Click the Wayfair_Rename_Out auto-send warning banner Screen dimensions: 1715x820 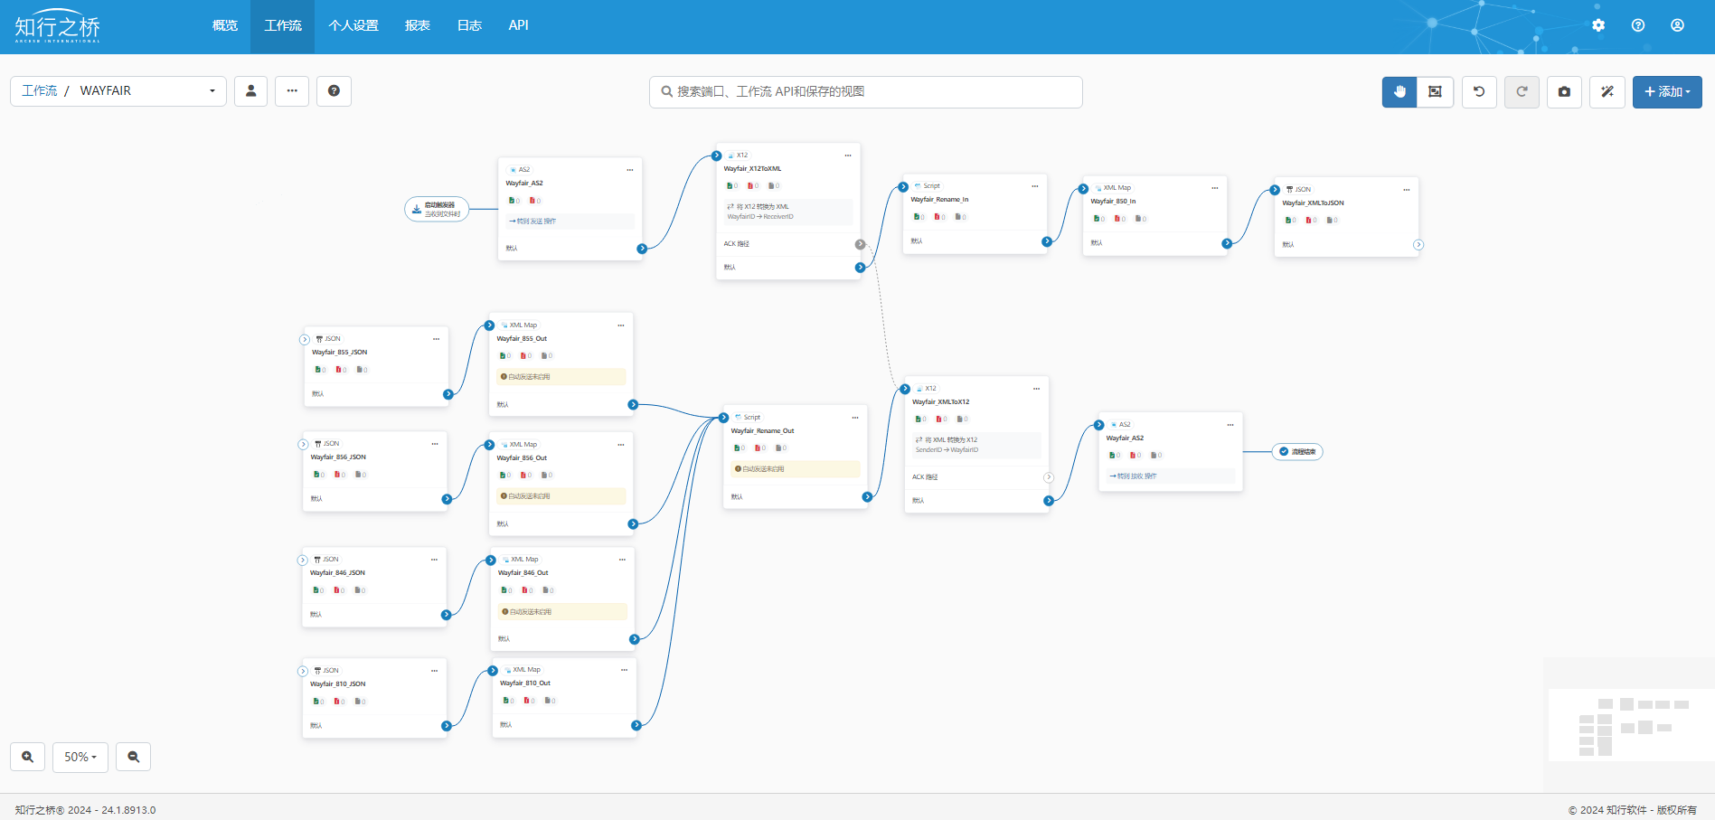(x=796, y=469)
